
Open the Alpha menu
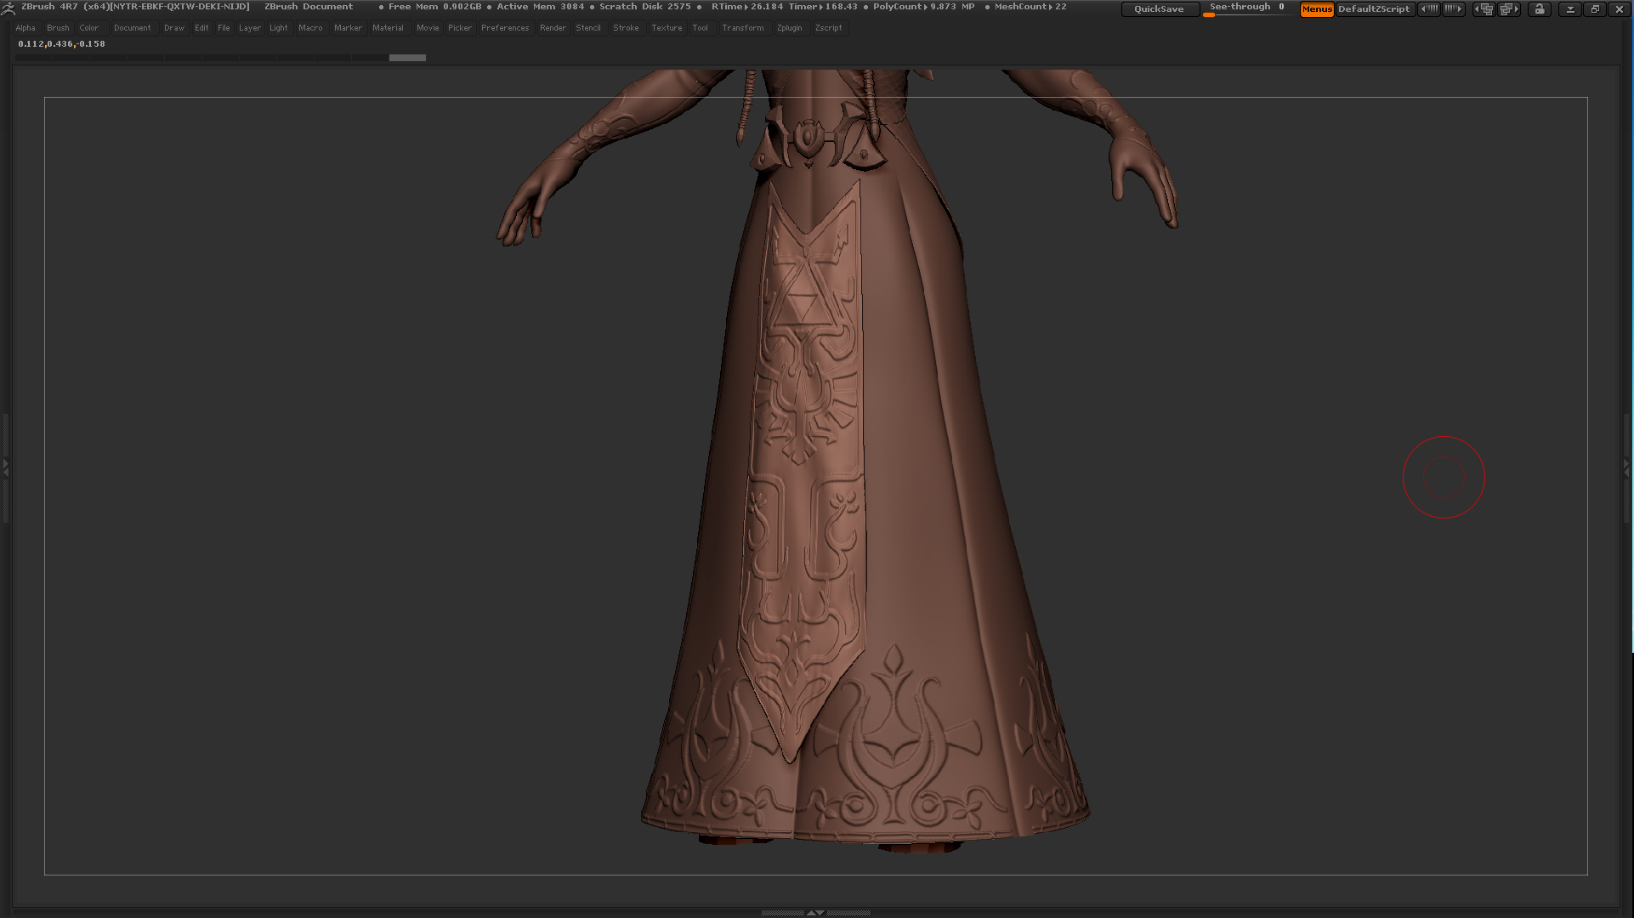tap(26, 28)
